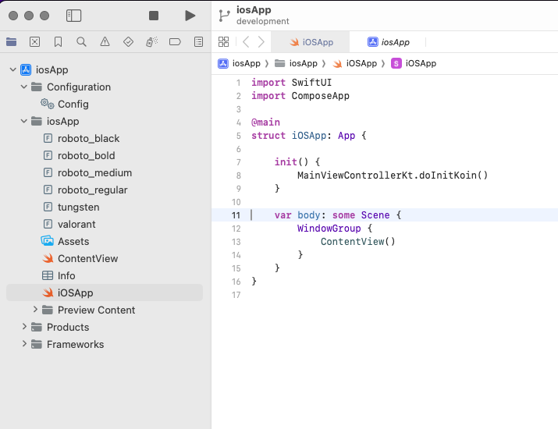Toggle the navigator sidebar button
The height and width of the screenshot is (429, 558).
tap(73, 16)
